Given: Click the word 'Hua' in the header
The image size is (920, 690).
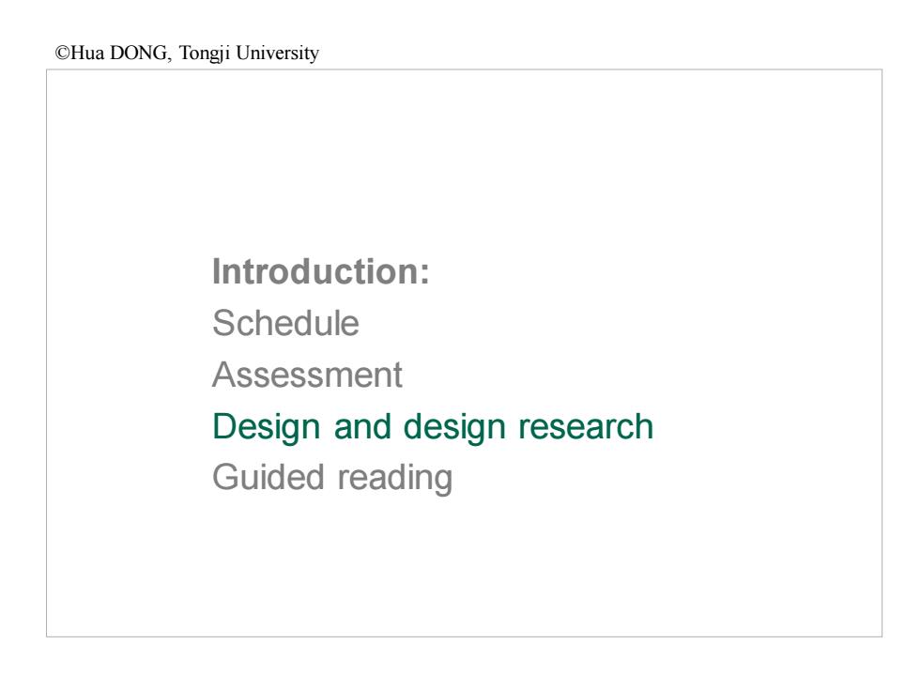Looking at the screenshot, I should 87,54.
